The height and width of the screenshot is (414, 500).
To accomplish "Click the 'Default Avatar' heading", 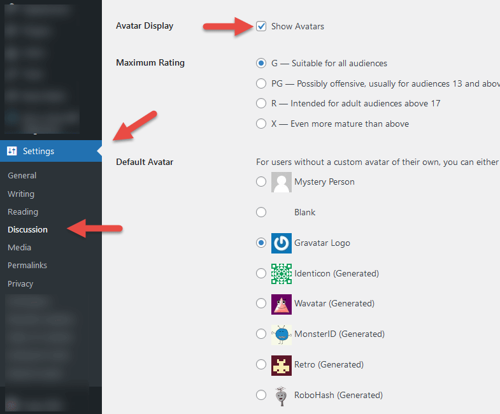I will click(145, 162).
